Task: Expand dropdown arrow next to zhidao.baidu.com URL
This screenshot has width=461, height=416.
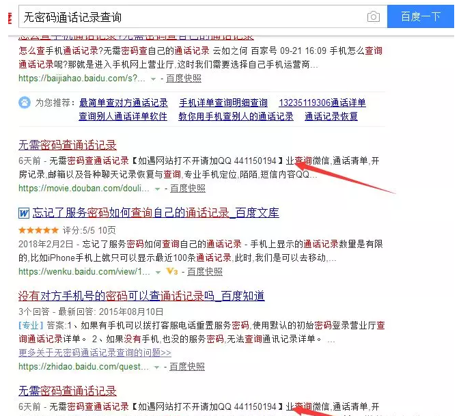Action: [x=156, y=368]
